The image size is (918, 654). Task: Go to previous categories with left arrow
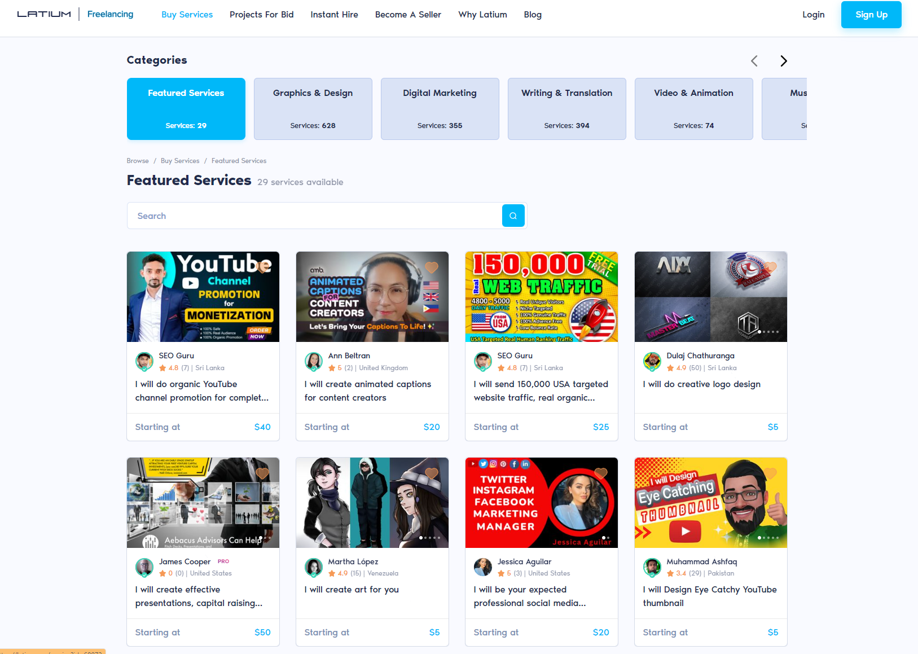[754, 61]
